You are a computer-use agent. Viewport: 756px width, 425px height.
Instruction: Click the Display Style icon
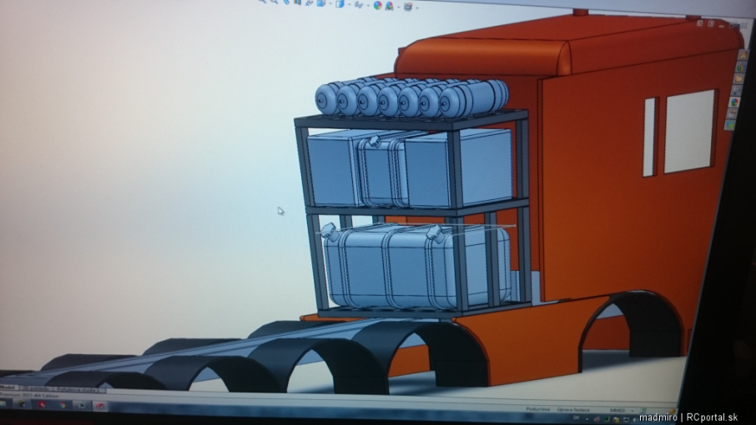(x=340, y=4)
